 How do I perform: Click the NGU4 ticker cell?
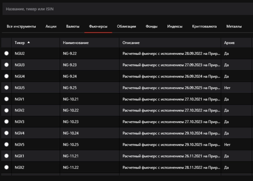pyautogui.click(x=20, y=76)
